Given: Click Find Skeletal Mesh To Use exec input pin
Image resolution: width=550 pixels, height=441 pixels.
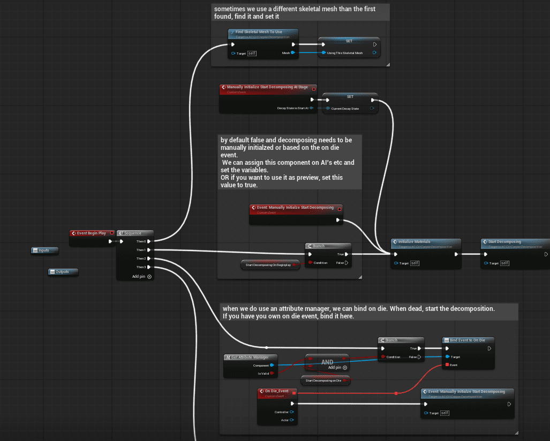Looking at the screenshot, I should tap(233, 44).
